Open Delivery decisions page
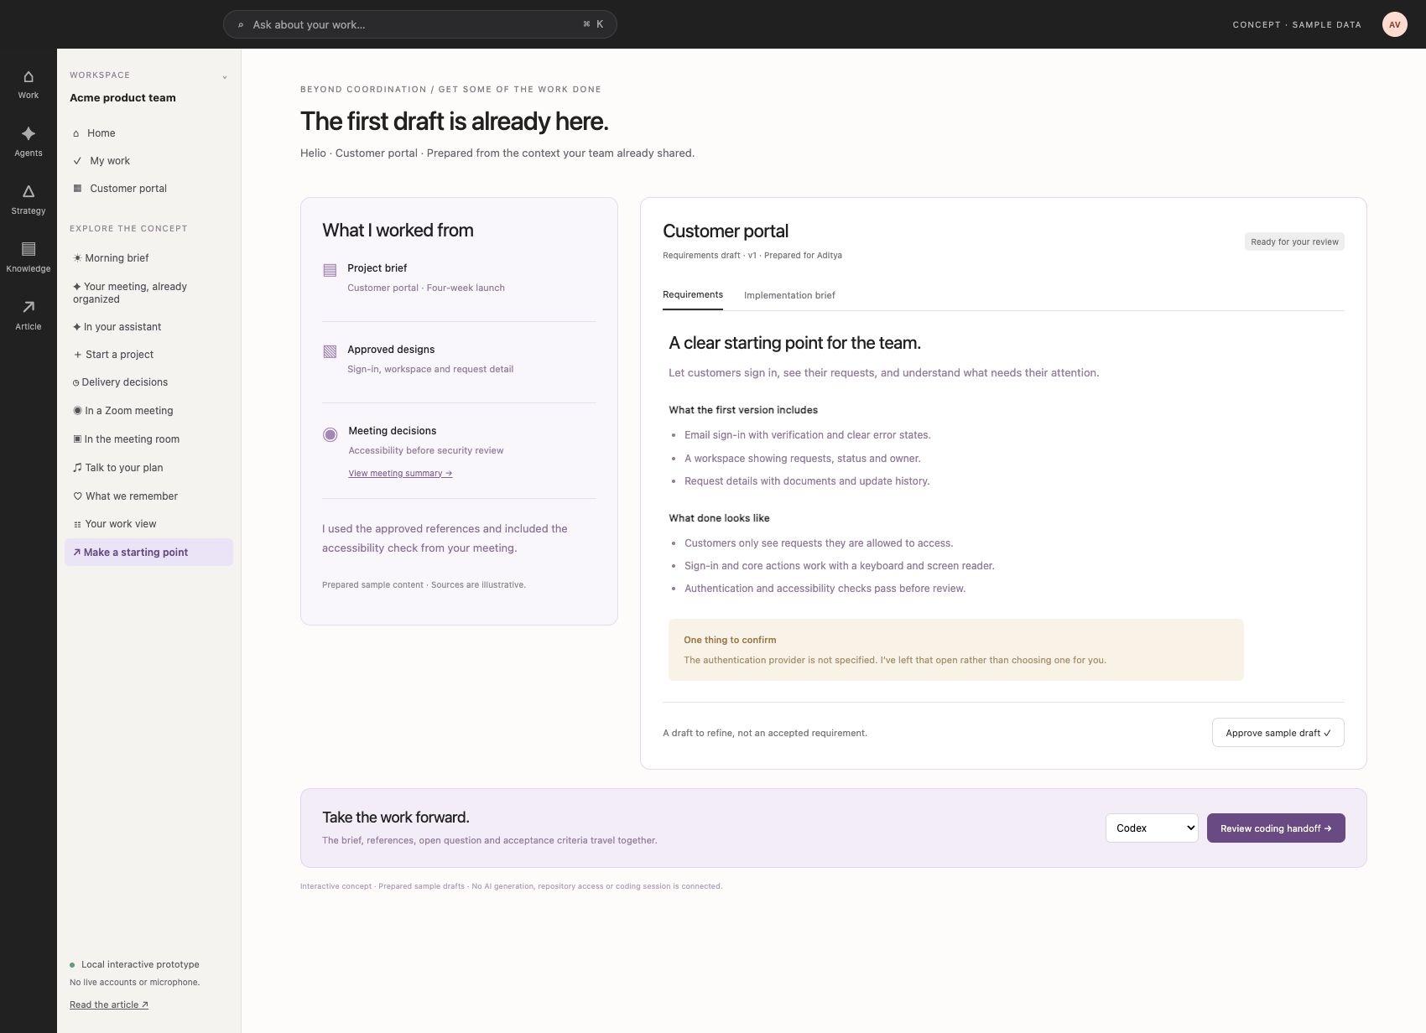The image size is (1426, 1033). pos(148,382)
